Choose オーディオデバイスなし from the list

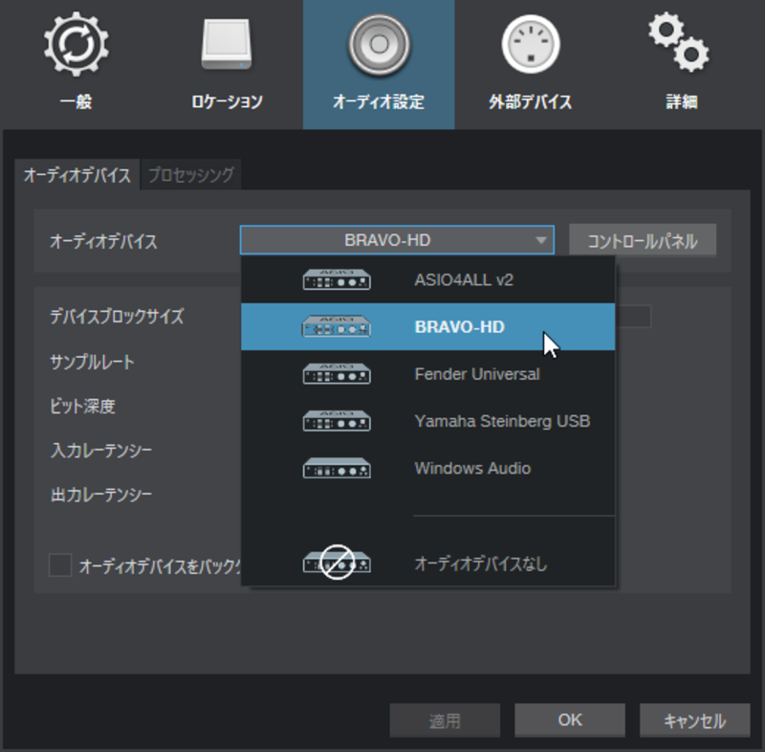(x=427, y=564)
